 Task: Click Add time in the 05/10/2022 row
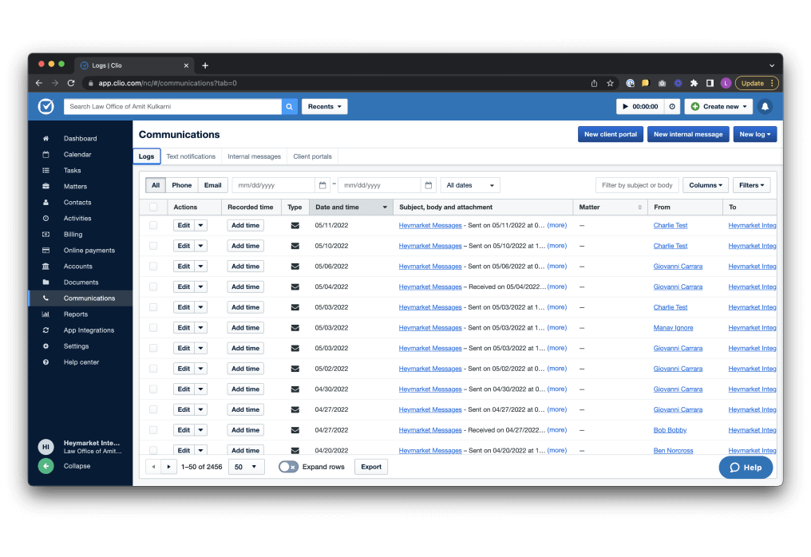click(245, 246)
